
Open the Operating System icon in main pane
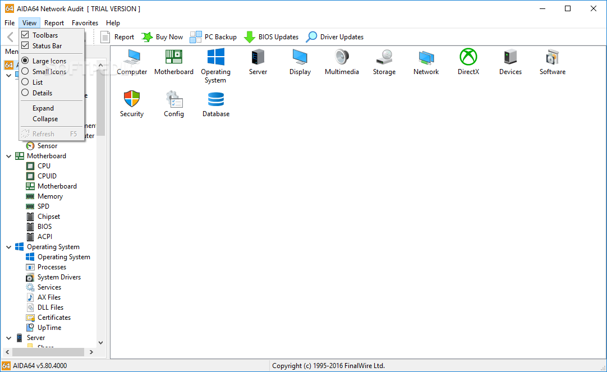[x=215, y=66]
